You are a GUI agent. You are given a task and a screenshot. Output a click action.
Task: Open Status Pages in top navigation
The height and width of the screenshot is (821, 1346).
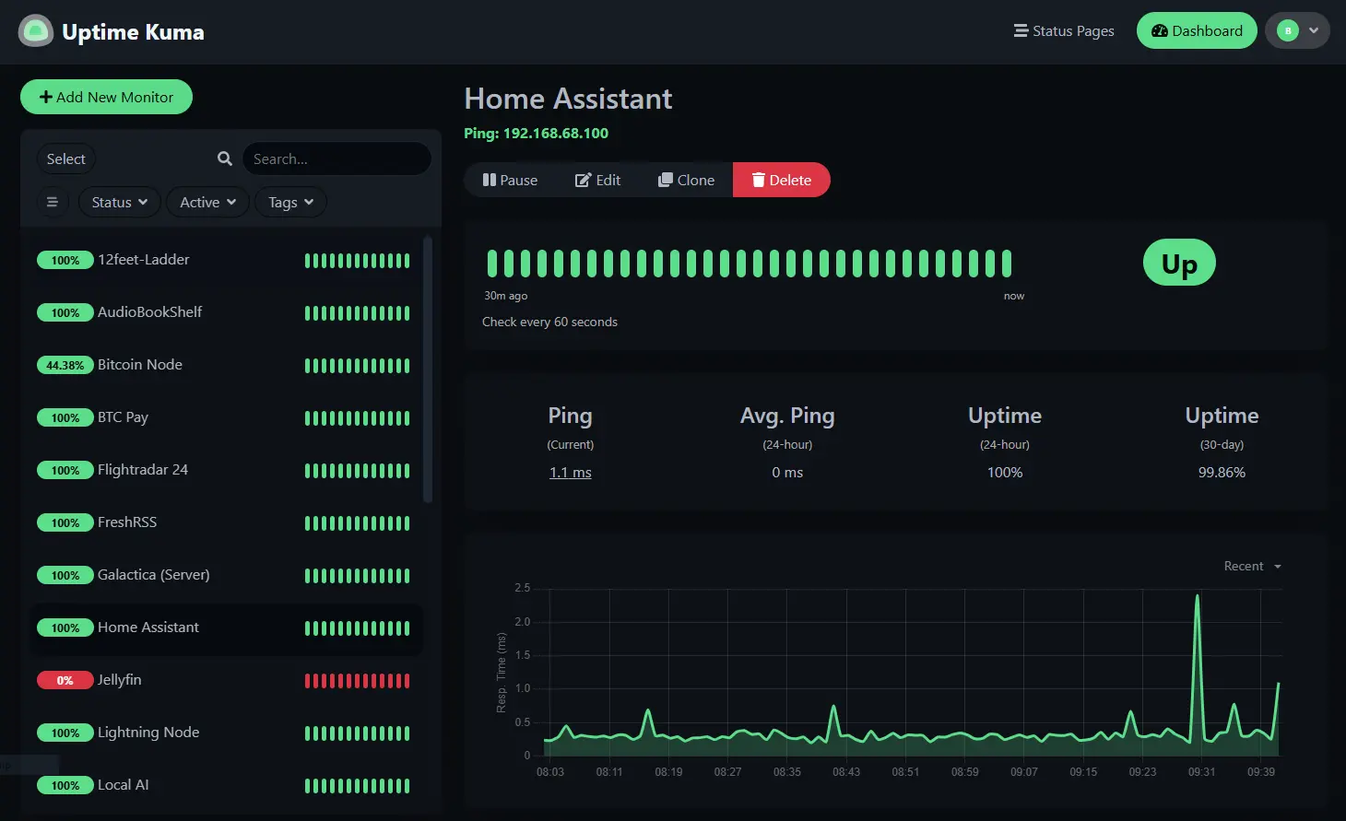[x=1064, y=30]
